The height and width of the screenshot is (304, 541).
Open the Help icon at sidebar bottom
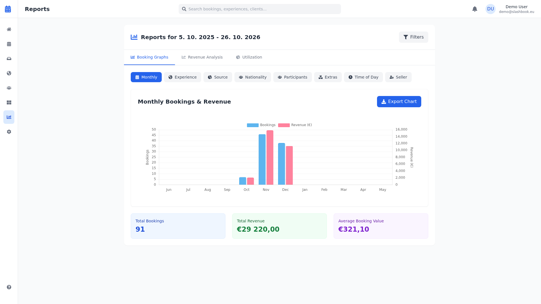(9, 287)
